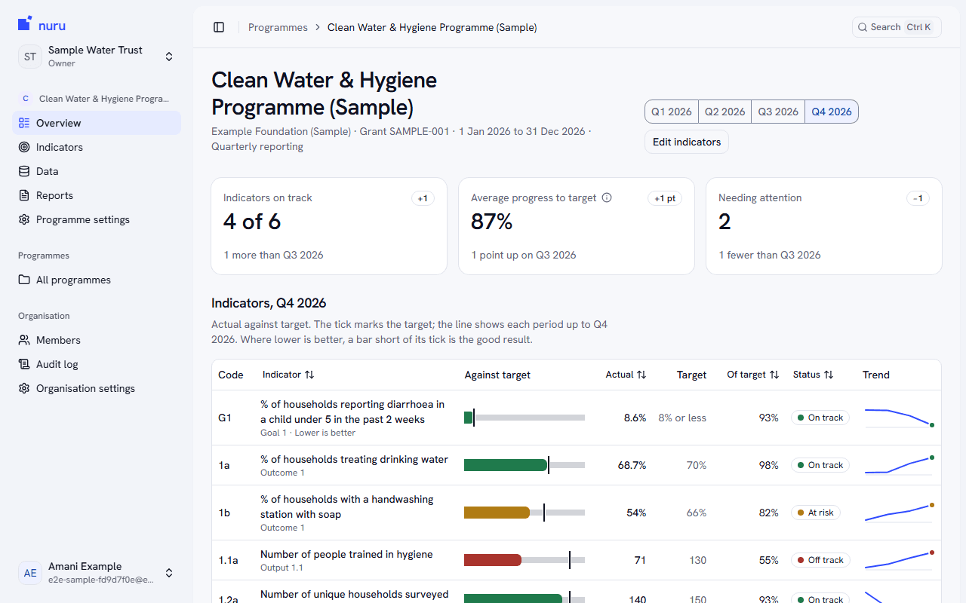Screen dimensions: 966x603
Task: Click the '8% or less' target cell
Action: [x=682, y=418]
